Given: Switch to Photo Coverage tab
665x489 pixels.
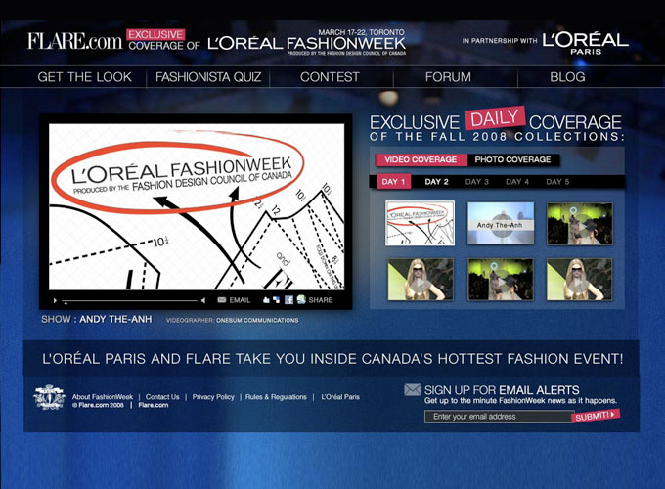Looking at the screenshot, I should [512, 159].
